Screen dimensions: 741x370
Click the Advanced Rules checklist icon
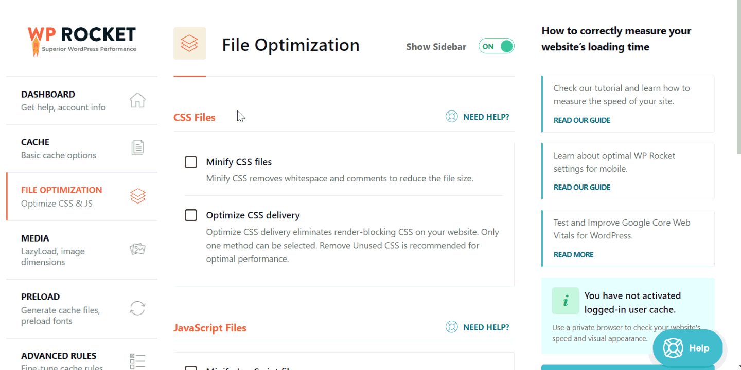137,361
